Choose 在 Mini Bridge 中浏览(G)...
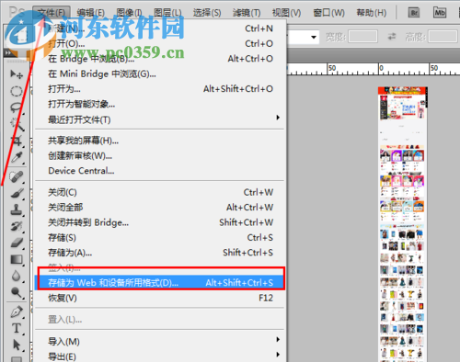 (x=159, y=74)
